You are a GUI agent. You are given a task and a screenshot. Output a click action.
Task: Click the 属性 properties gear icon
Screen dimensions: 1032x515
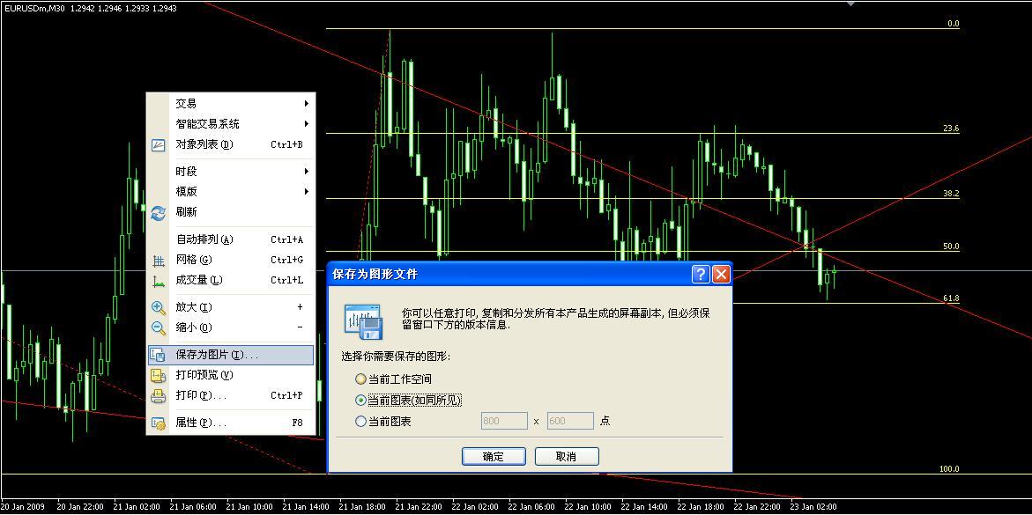pos(159,423)
